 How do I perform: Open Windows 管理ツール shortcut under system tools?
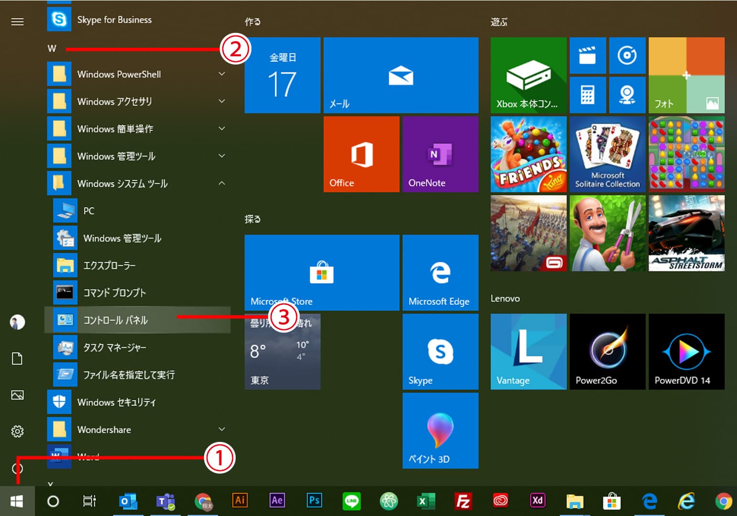click(138, 238)
